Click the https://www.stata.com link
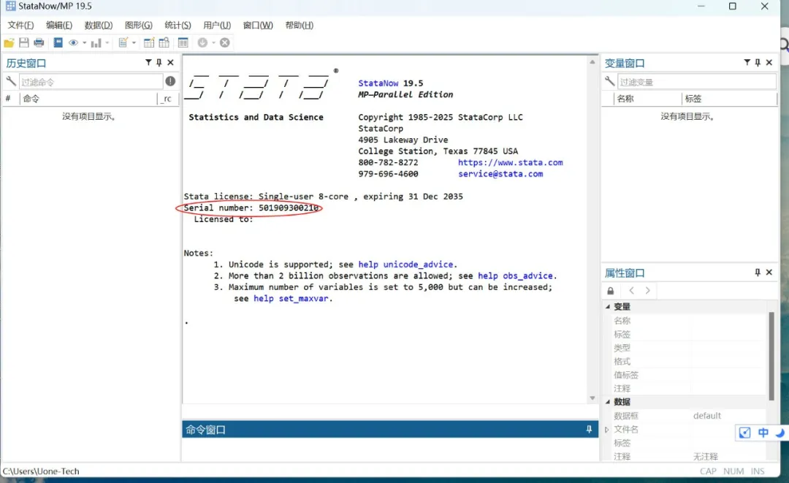 pos(510,162)
